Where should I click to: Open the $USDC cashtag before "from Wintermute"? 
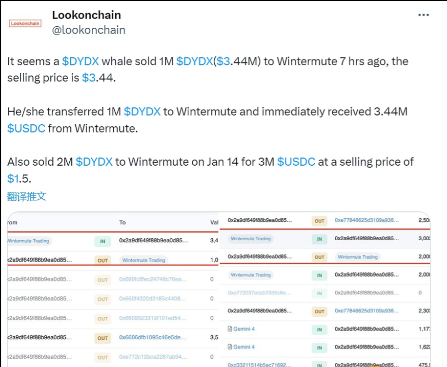coord(26,128)
